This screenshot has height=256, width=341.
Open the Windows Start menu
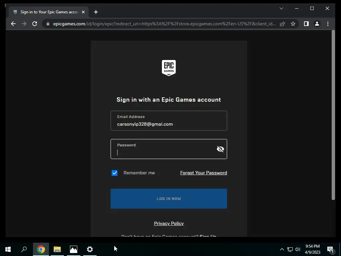(x=8, y=249)
